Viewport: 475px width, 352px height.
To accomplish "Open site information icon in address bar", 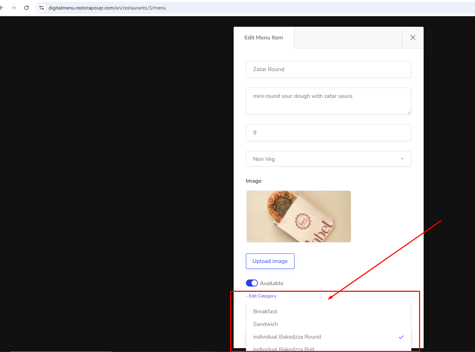I will (x=42, y=8).
